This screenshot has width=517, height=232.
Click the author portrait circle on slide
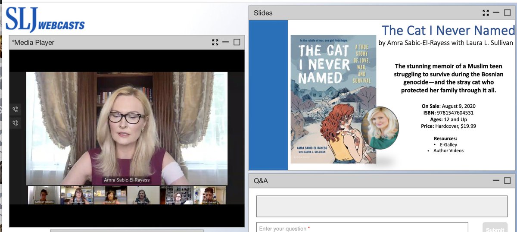click(380, 128)
